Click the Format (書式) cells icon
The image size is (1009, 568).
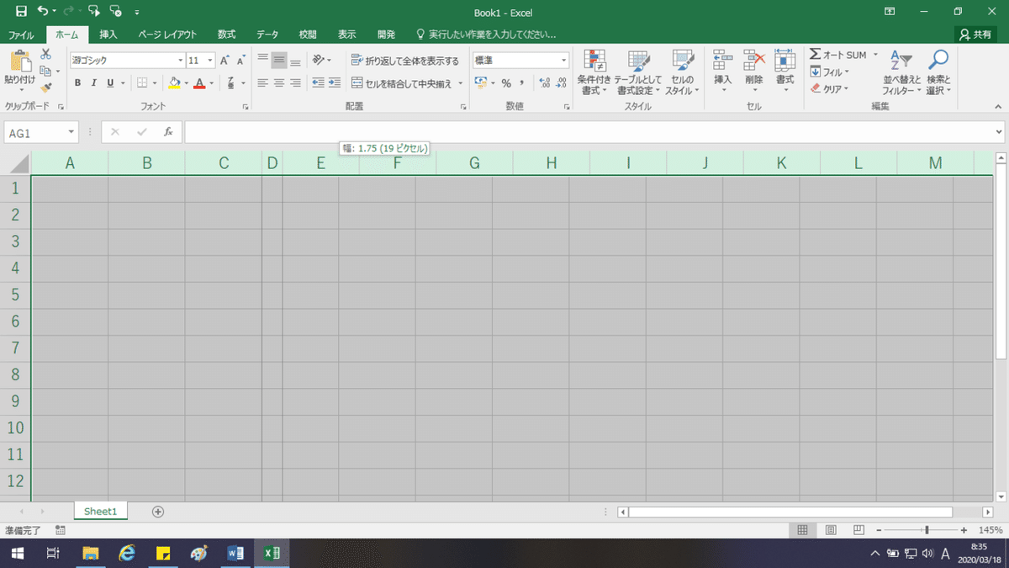[784, 61]
